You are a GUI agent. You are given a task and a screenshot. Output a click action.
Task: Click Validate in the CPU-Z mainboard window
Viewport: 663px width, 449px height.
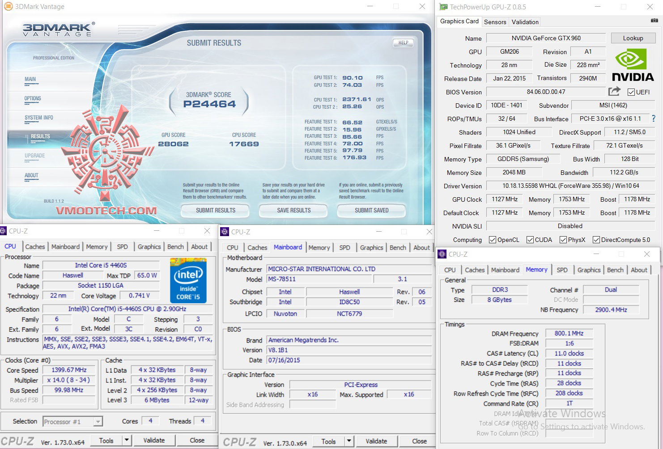tap(376, 441)
